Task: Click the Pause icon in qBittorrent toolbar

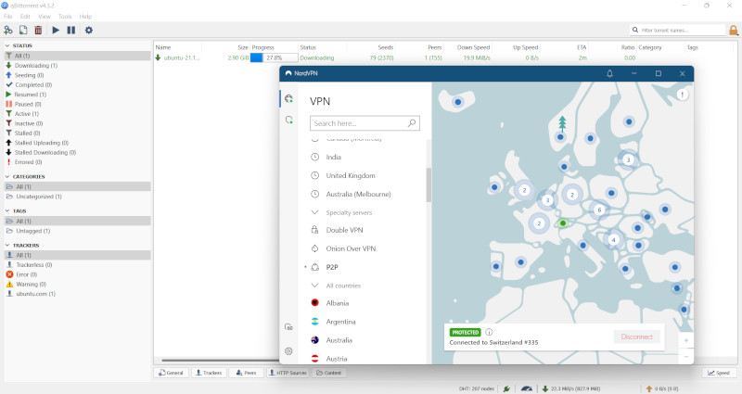Action: 71,31
